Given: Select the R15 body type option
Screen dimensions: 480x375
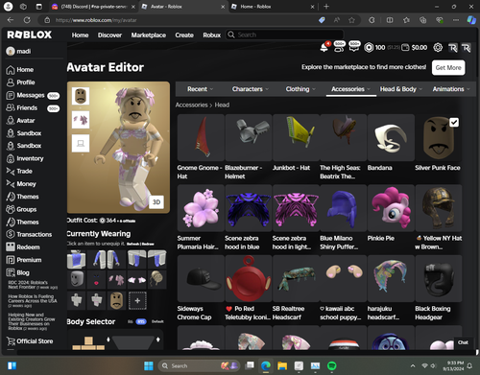Looking at the screenshot, I should 141,321.
